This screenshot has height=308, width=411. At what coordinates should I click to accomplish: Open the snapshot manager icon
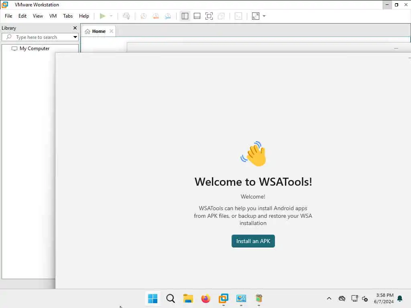click(x=168, y=16)
